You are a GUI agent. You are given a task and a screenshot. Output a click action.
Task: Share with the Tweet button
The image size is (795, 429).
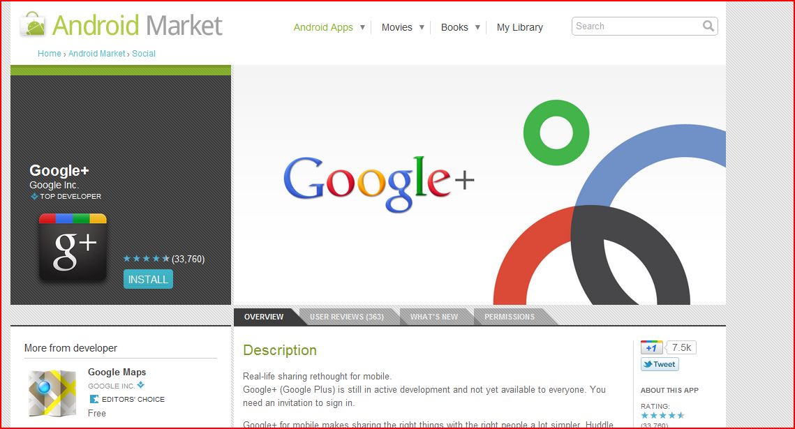coord(660,364)
